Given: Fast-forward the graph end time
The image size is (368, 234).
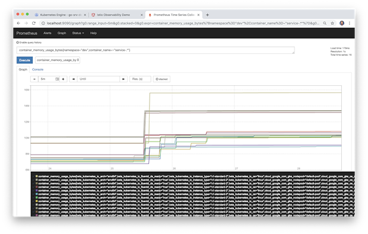Looking at the screenshot, I should tap(123, 79).
